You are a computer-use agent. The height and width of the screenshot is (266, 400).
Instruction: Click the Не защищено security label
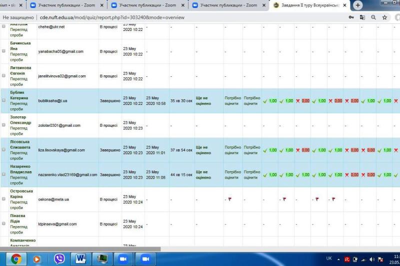coord(18,17)
